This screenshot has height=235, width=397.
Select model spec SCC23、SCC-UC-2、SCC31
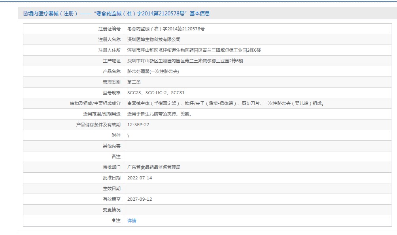click(156, 93)
